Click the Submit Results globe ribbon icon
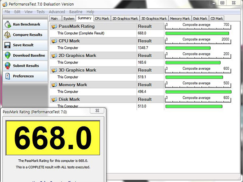This screenshot has height=182, width=243. (x=7, y=66)
